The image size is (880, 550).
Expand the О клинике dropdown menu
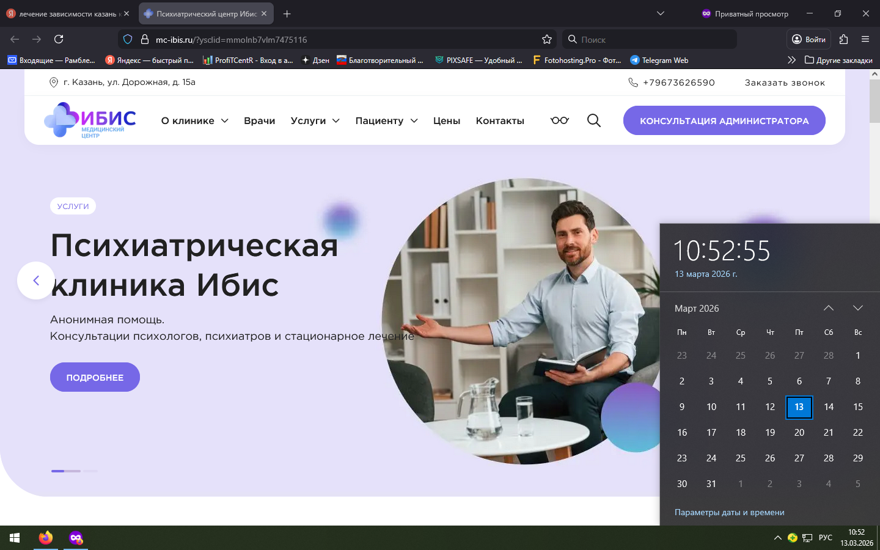(194, 121)
